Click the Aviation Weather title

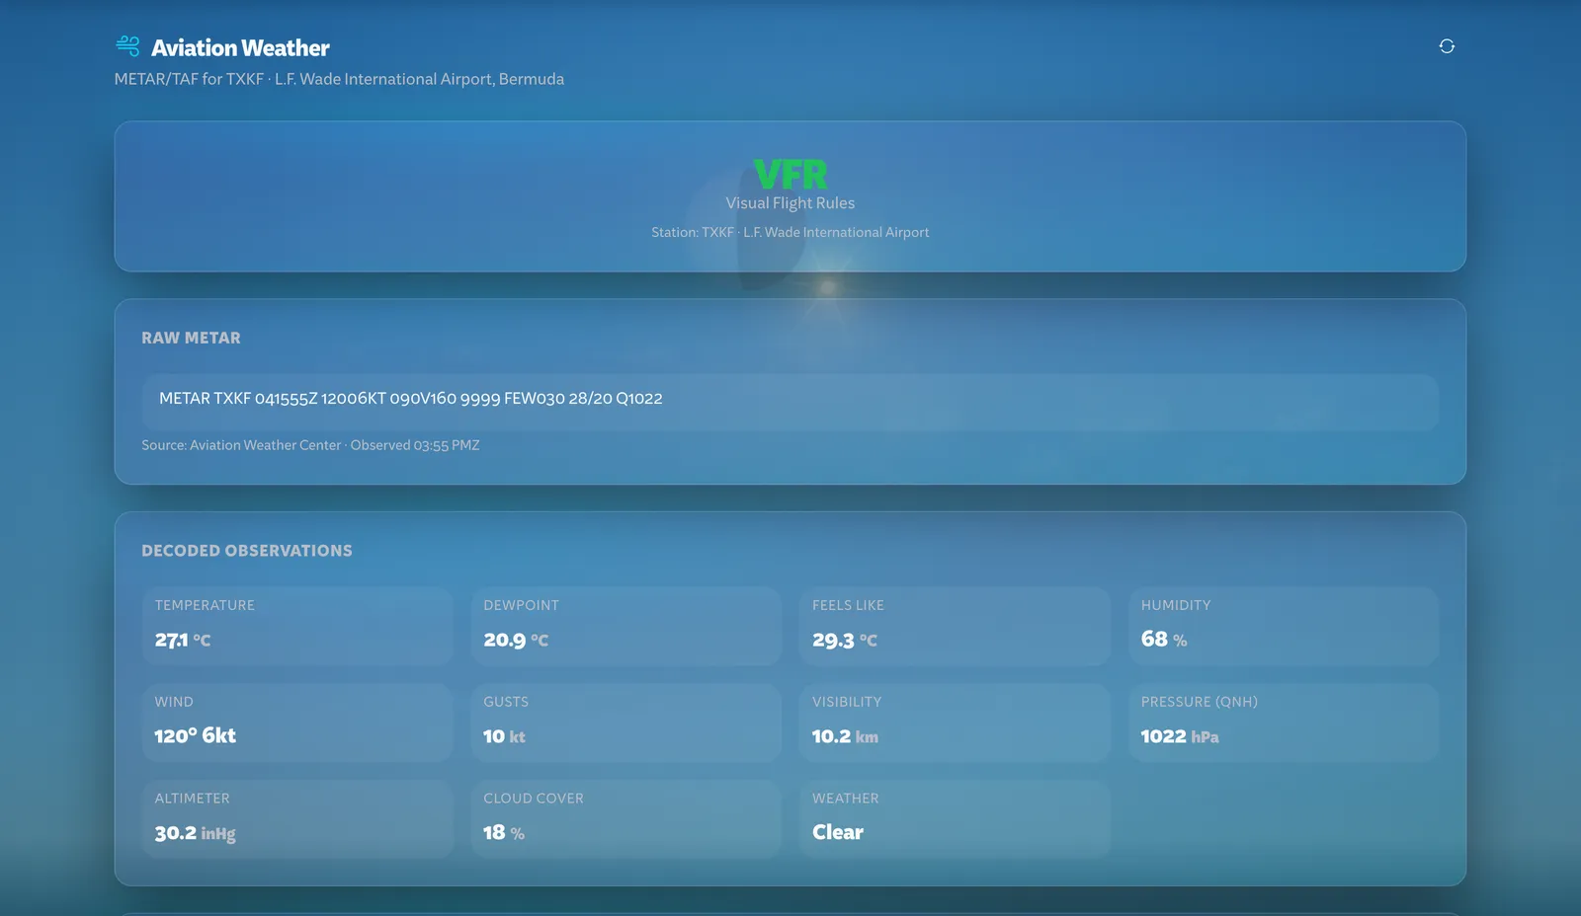pyautogui.click(x=240, y=47)
